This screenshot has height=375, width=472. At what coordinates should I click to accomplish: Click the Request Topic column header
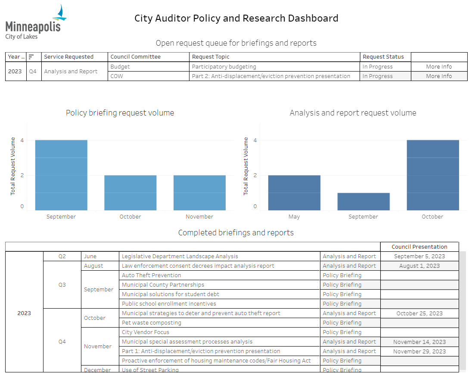274,57
